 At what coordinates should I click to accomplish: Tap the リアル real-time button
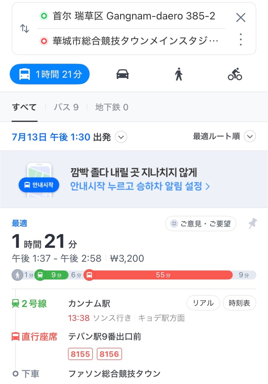[203, 303]
